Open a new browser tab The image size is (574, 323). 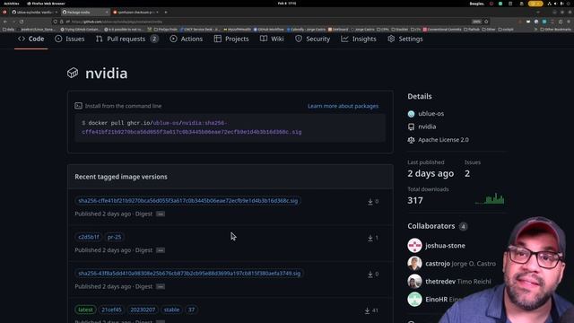[x=166, y=12]
